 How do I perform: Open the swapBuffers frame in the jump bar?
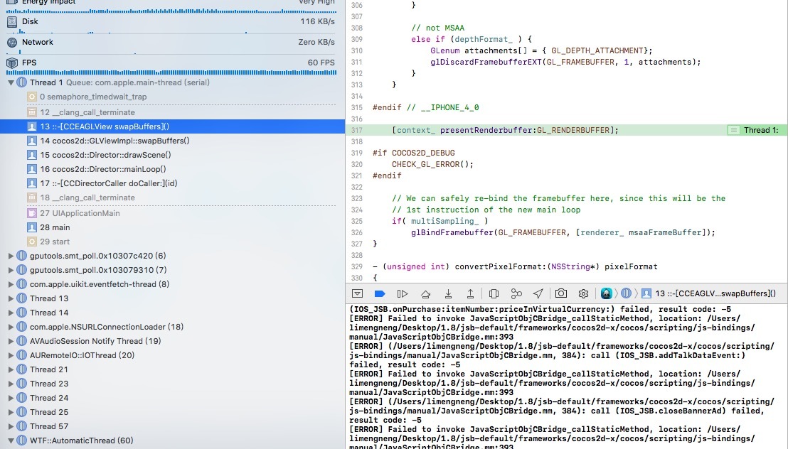tap(709, 293)
